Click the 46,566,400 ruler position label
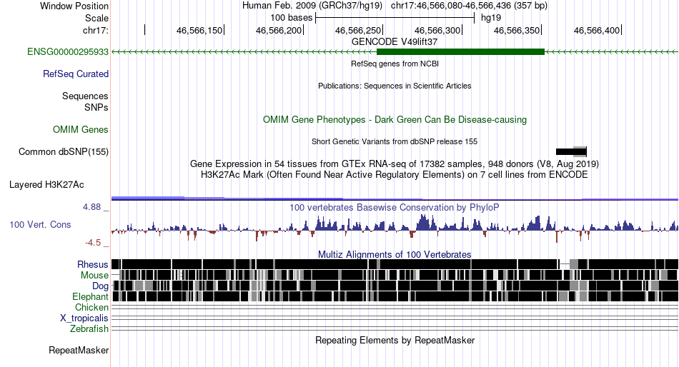Screen dimensions: 679x367 [596, 31]
